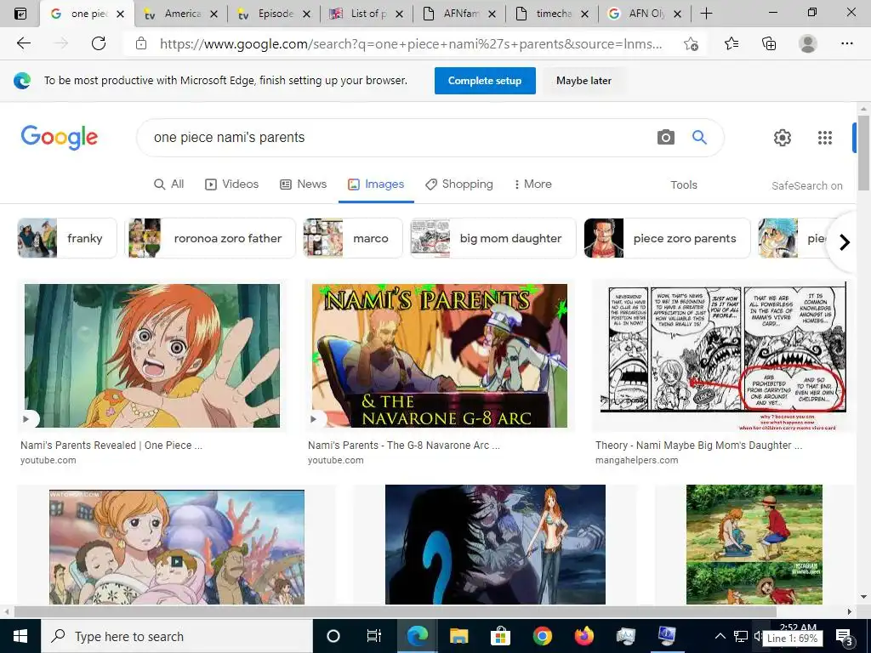Screen dimensions: 871x653
Task: Click the Windows taskbar search box
Action: tap(177, 636)
